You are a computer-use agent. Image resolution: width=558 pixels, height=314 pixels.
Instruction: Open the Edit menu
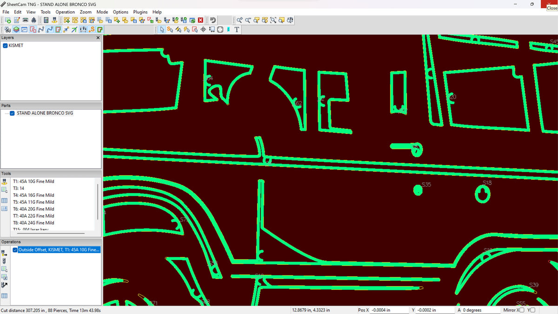click(x=18, y=12)
